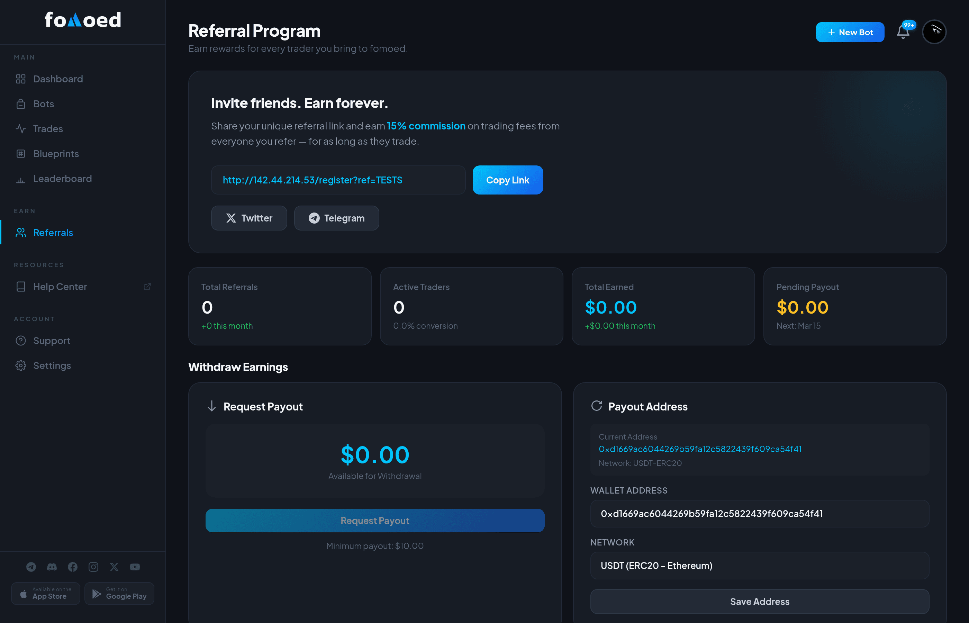Screen dimensions: 969x623
Task: Click the 'Withdraw Earnings' heading
Action: click(238, 367)
